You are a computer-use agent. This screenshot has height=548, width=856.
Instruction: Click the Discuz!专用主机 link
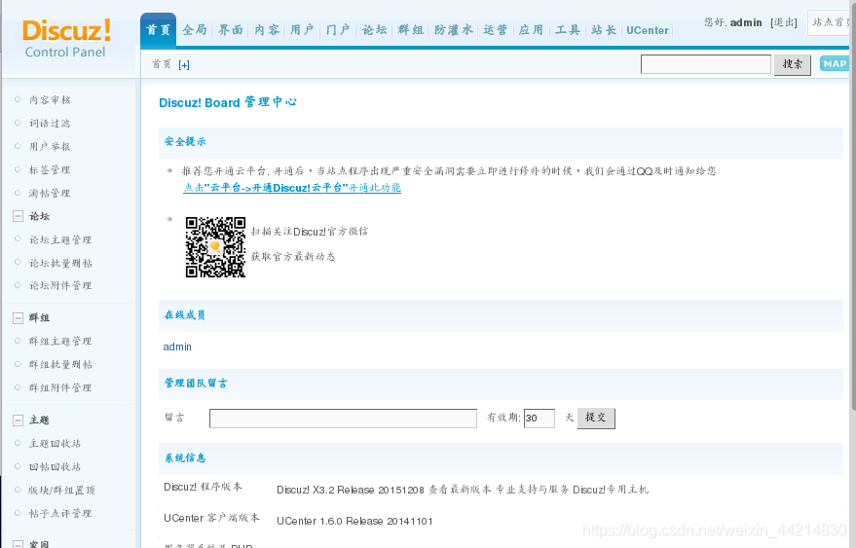point(611,490)
